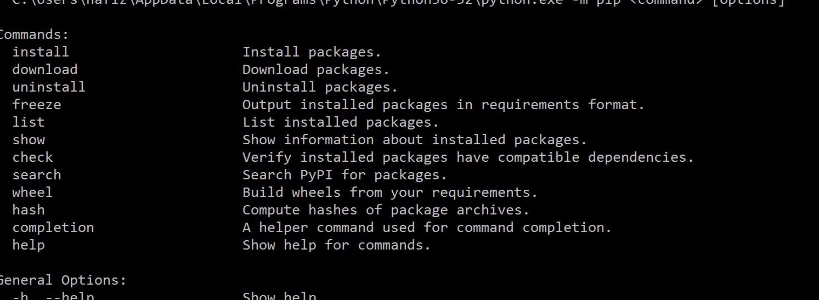Click the "Verify installed packages have compatible dependencies." line
The width and height of the screenshot is (819, 300).
[468, 157]
